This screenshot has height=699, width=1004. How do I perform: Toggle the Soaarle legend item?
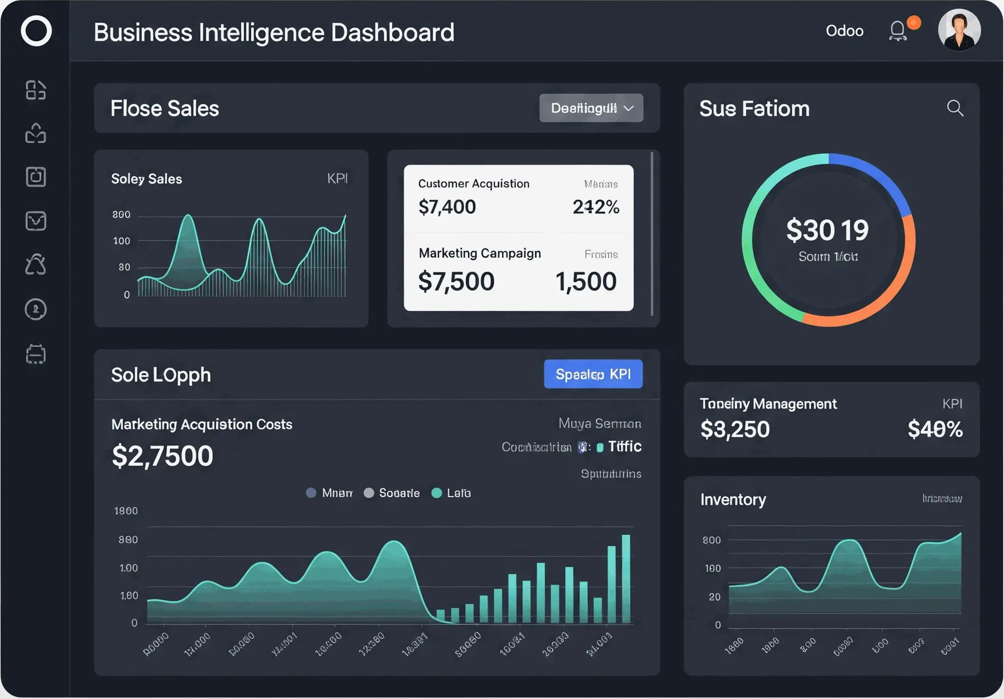(391, 493)
